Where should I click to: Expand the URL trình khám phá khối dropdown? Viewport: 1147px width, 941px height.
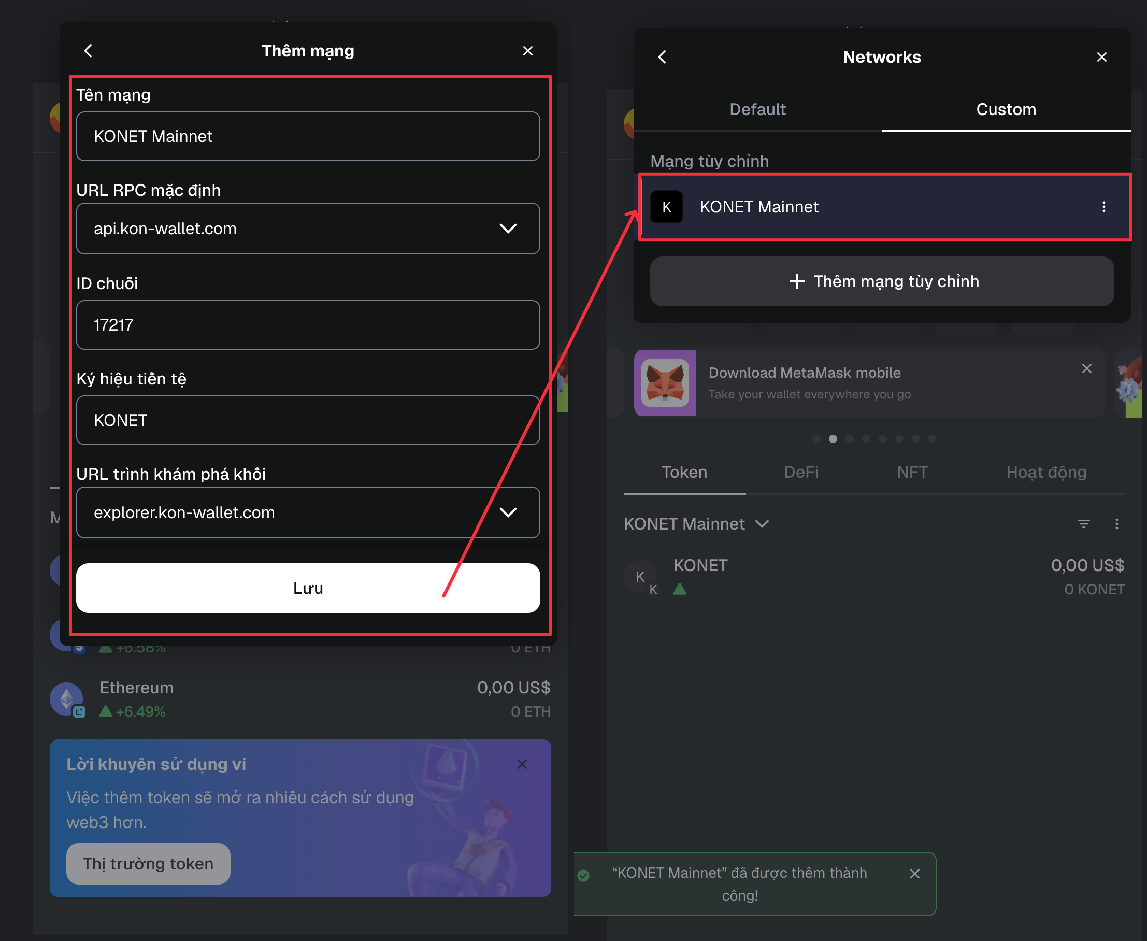[308, 512]
